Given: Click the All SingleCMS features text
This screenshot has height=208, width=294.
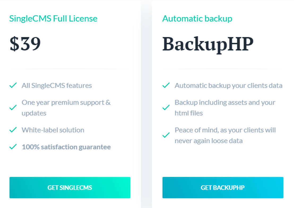Looking at the screenshot, I should pyautogui.click(x=57, y=86).
